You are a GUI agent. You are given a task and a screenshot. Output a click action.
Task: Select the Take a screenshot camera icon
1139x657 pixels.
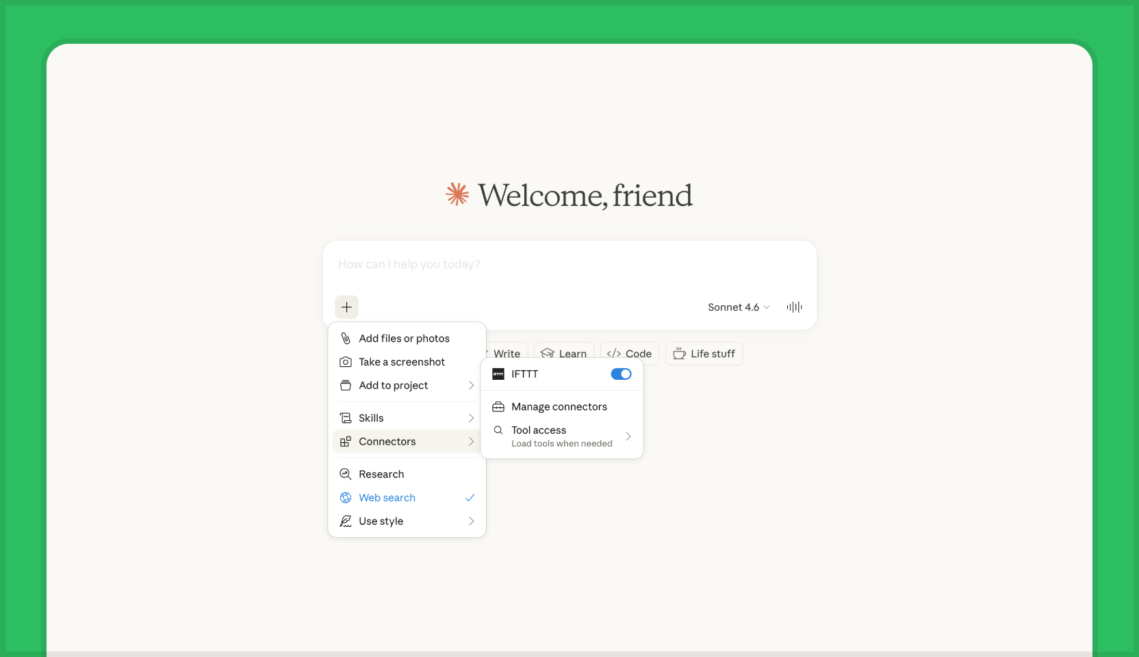pyautogui.click(x=346, y=362)
